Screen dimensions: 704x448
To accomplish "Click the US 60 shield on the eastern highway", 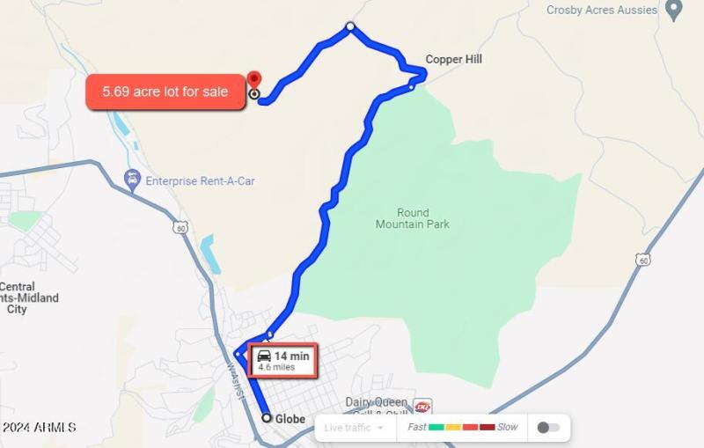I will [643, 260].
